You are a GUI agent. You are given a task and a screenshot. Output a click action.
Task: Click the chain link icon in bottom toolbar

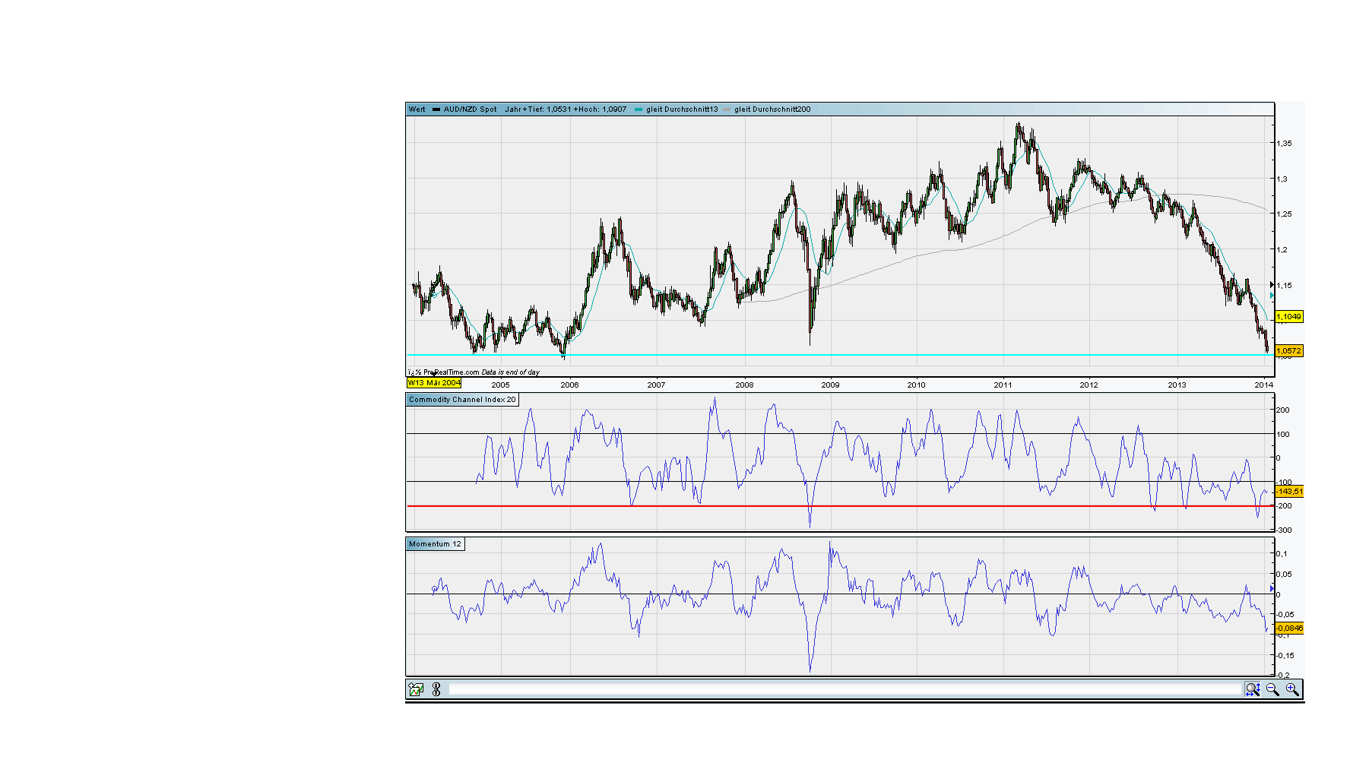click(x=436, y=689)
